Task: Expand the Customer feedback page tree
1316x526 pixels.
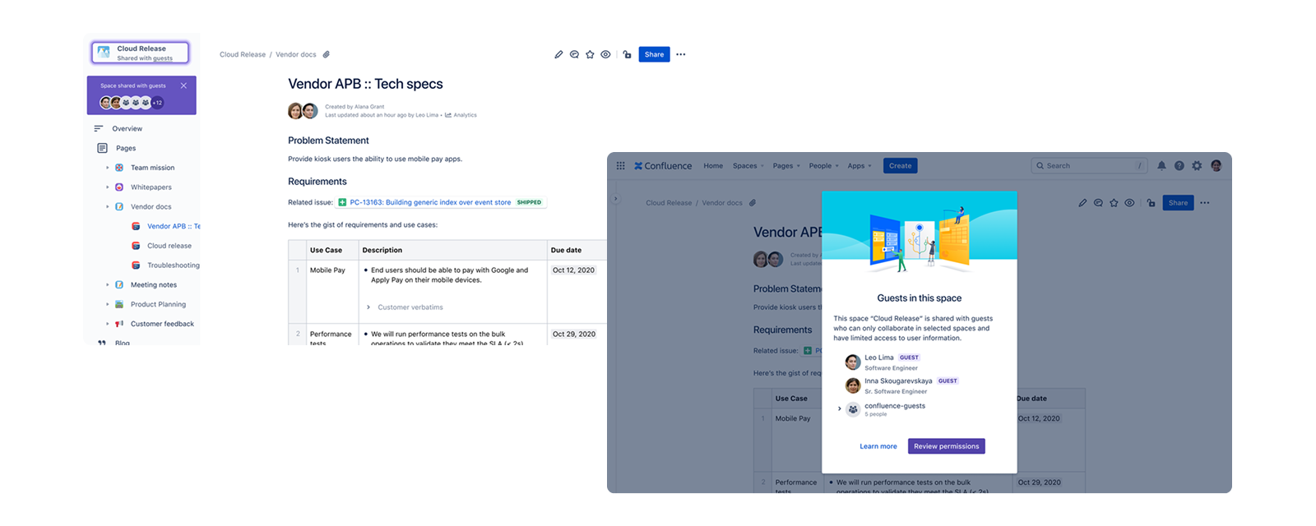Action: coord(107,324)
